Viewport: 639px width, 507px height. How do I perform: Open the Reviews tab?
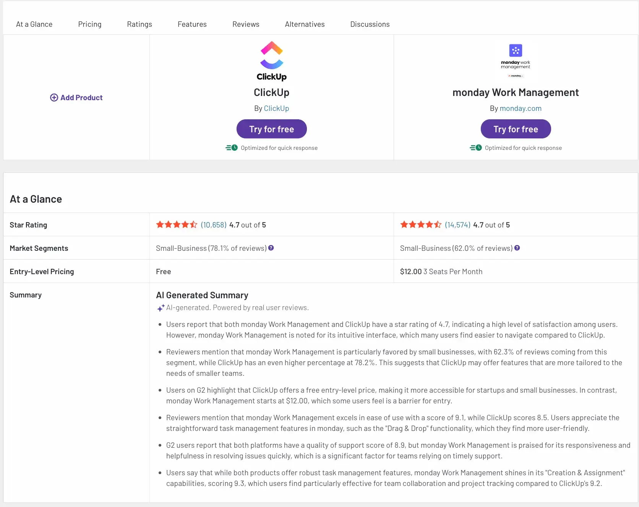[x=246, y=24]
